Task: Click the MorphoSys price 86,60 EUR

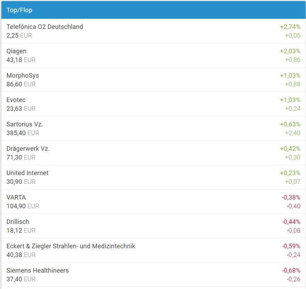Action: 21,84
